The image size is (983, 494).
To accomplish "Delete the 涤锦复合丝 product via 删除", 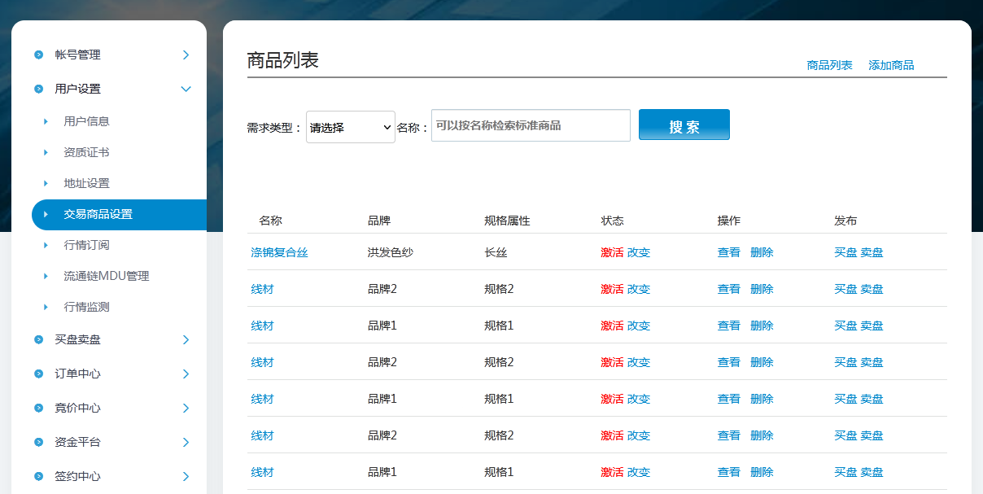I will tap(762, 252).
